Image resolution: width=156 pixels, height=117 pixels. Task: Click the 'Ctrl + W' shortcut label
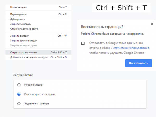click(x=62, y=36)
